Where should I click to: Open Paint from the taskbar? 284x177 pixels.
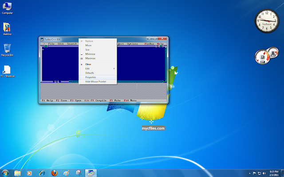tap(66, 173)
